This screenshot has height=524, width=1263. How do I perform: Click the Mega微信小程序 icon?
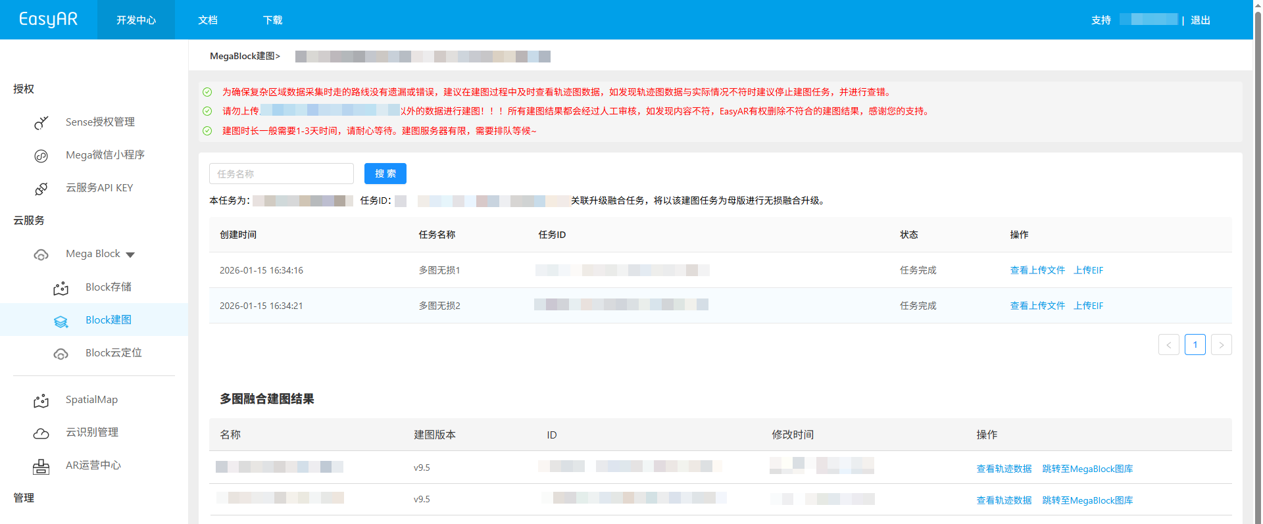click(x=41, y=156)
